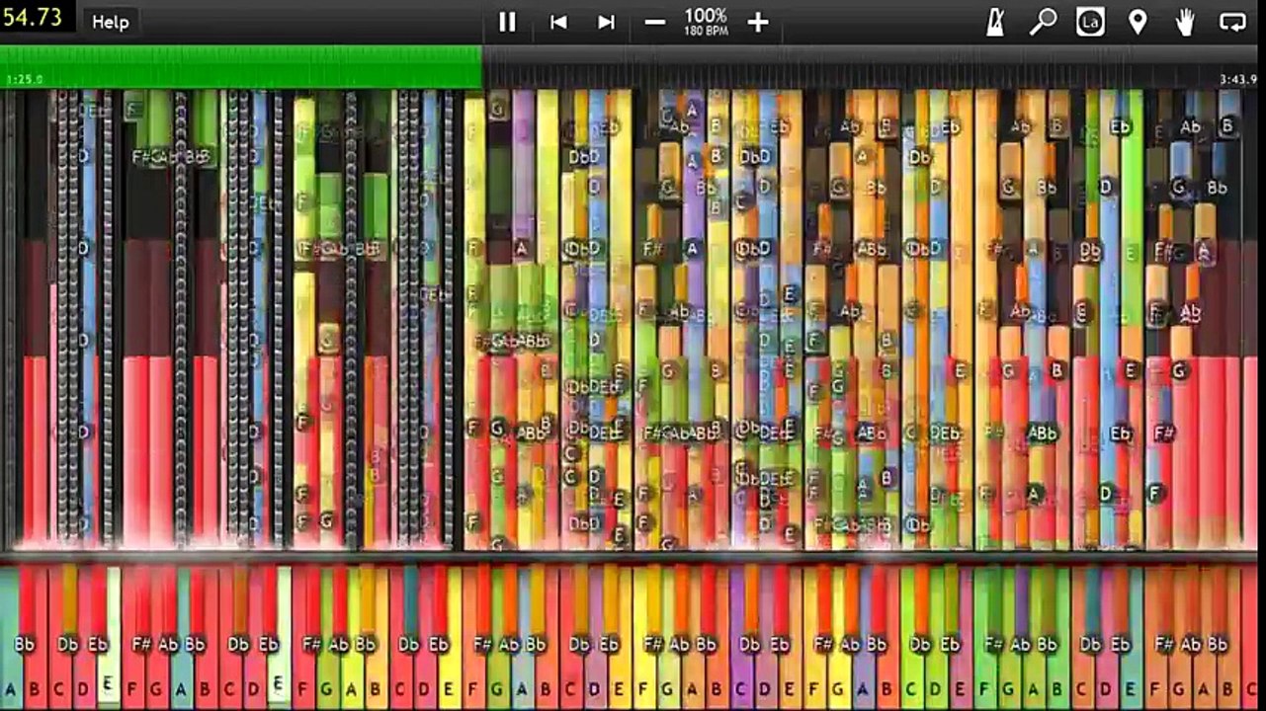Add a bookmark with the pin icon
Viewport: 1266px width, 711px height.
(x=1138, y=22)
